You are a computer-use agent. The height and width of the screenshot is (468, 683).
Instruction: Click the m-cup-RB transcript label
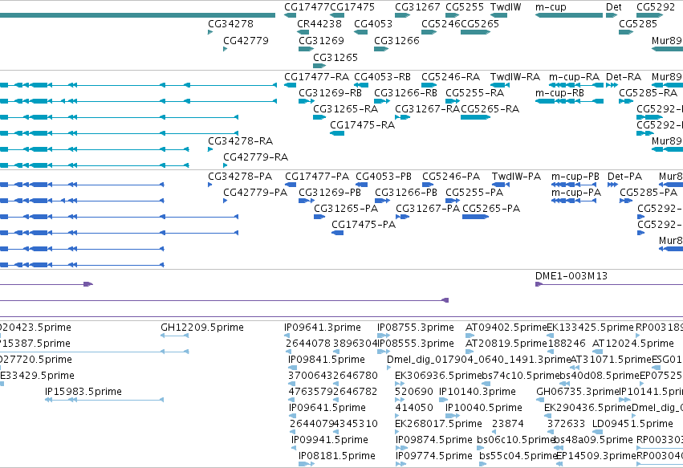pyautogui.click(x=559, y=93)
